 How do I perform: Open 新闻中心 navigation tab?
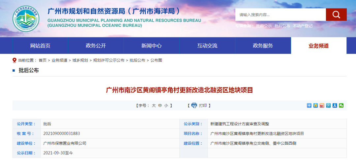tap(151, 45)
